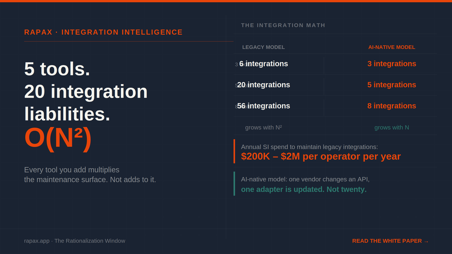Click 'one adapter is updated. Not twenty.' text
Viewport: 452px width, 254px height.
click(304, 189)
